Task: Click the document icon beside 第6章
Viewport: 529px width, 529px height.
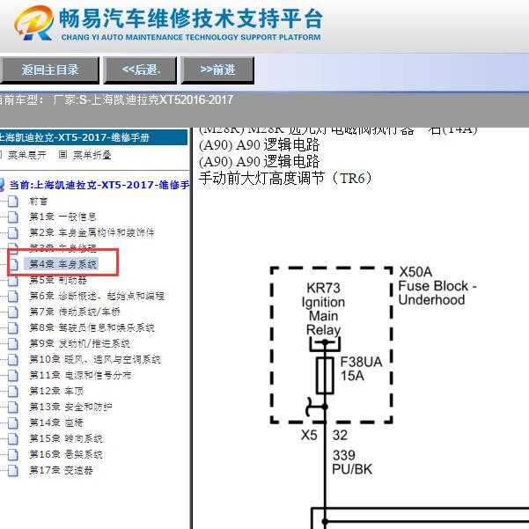Action: [x=13, y=297]
